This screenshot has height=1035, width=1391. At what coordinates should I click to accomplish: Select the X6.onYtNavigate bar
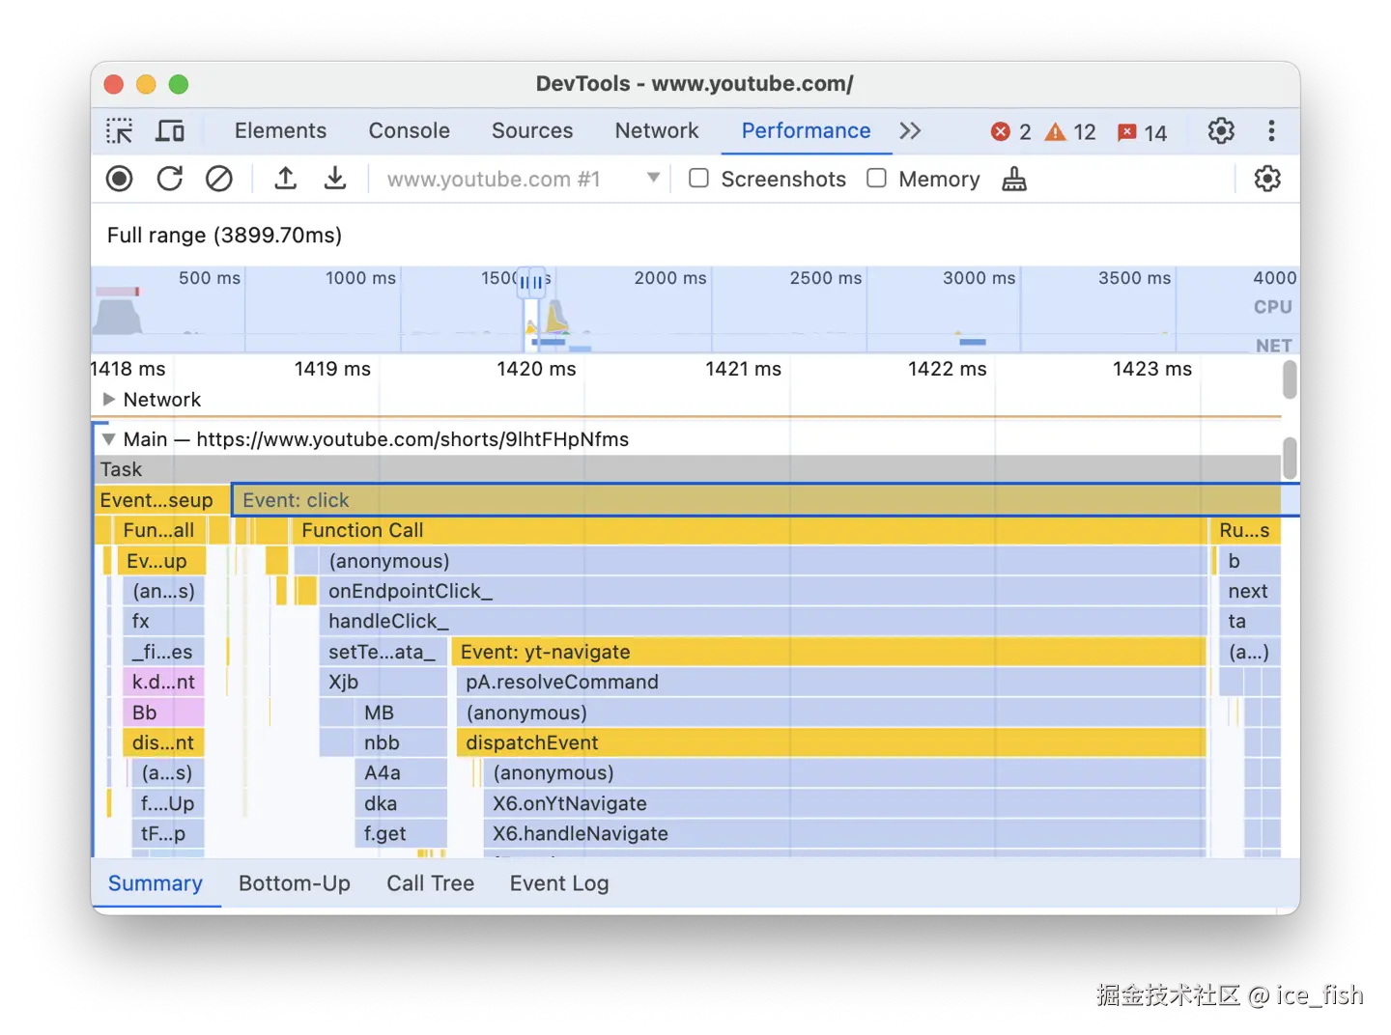point(844,803)
